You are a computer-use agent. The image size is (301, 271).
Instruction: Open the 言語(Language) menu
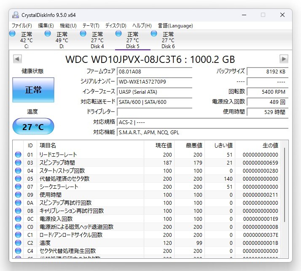[175, 26]
